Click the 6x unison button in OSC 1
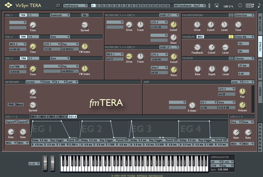 pos(85,15)
